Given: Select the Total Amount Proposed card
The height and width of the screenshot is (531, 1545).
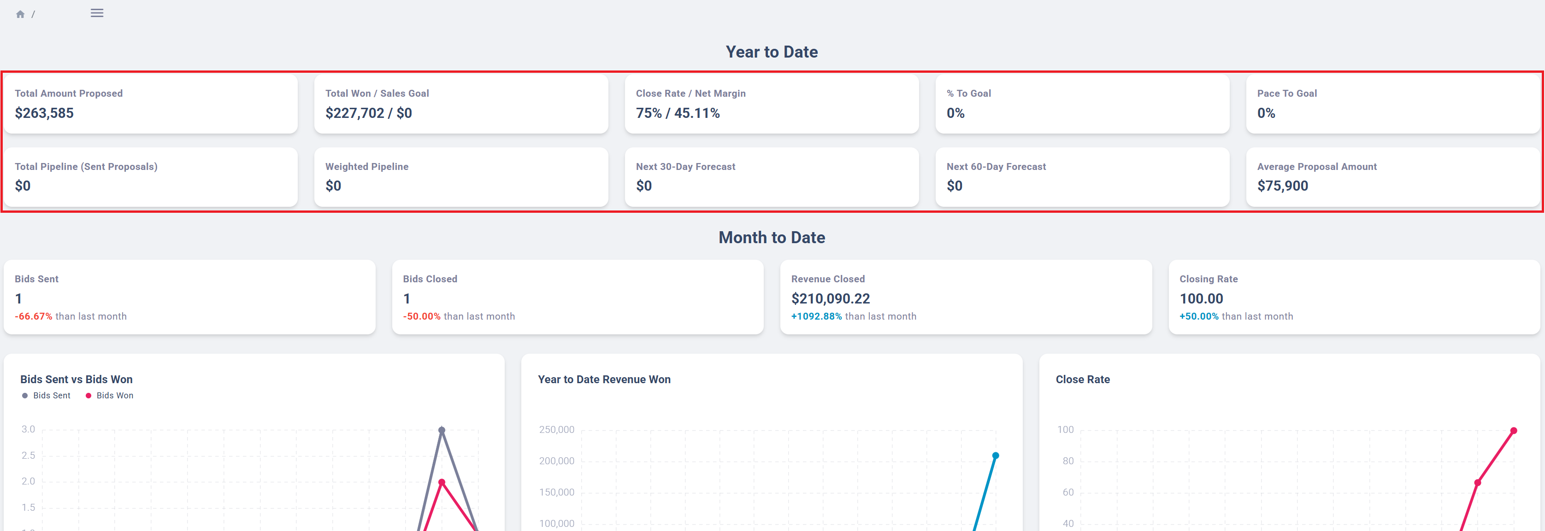Looking at the screenshot, I should 151,104.
